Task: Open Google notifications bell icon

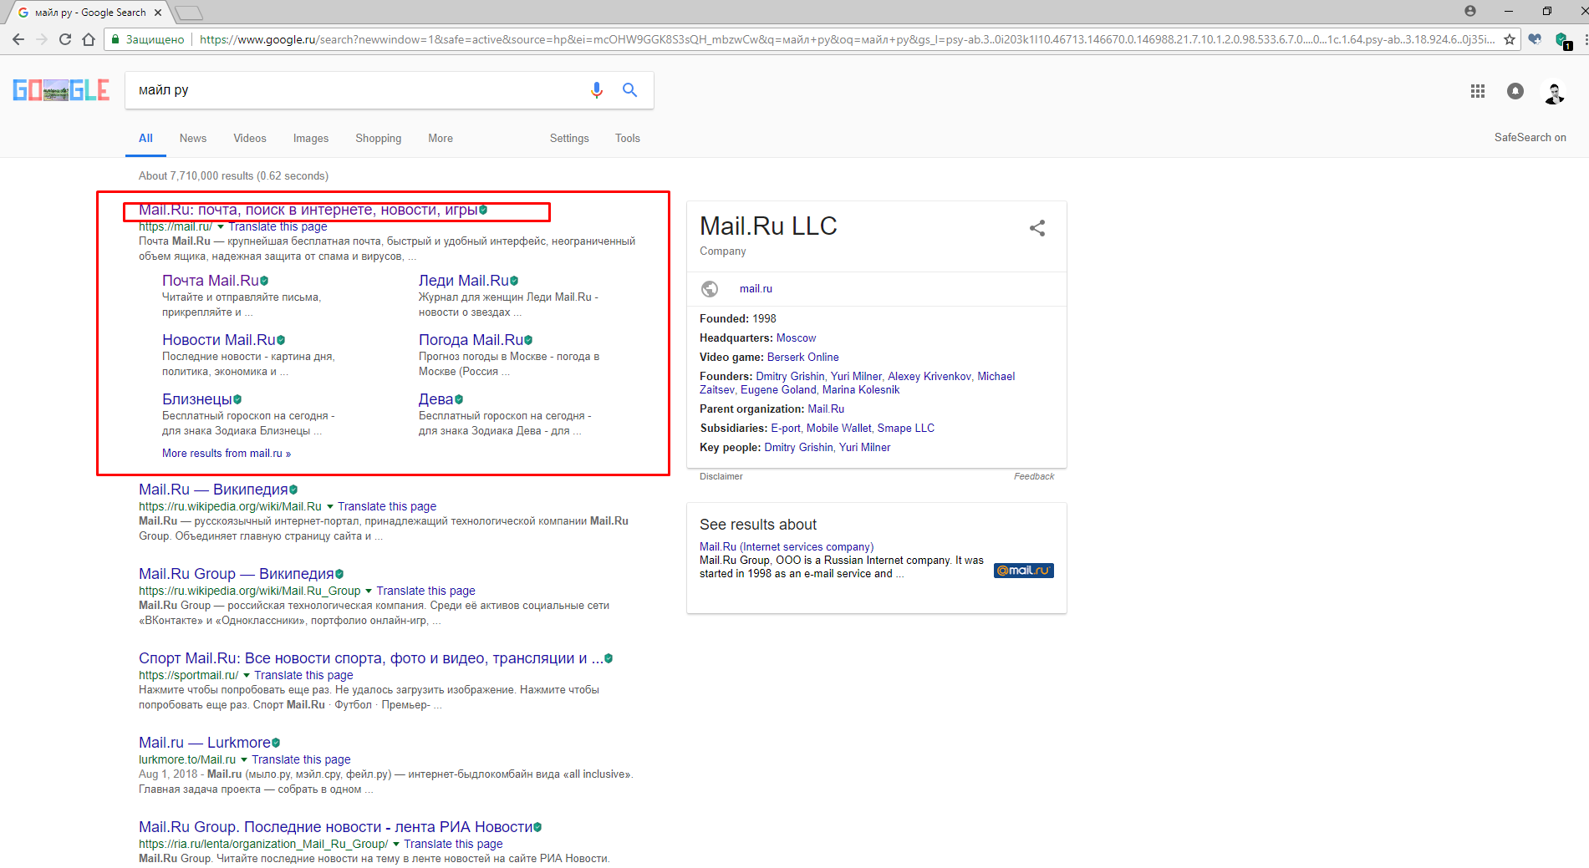Action: tap(1515, 91)
